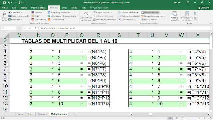The height and width of the screenshot is (120, 213).
Task: Open the Texto function category
Action: [x=36, y=16]
